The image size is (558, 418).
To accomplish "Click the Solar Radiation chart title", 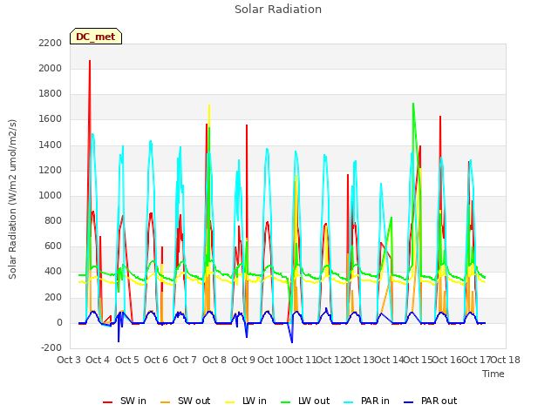I will click(278, 10).
